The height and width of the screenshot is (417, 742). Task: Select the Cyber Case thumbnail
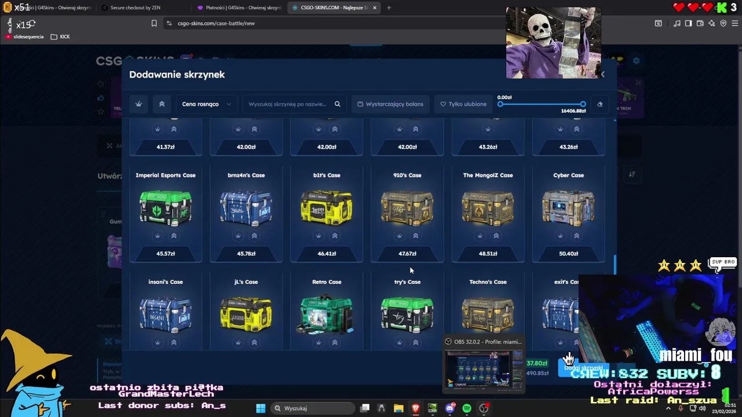tap(569, 207)
